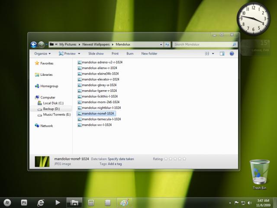Click Mandolux in the address path
This screenshot has width=277, height=208.
point(123,44)
